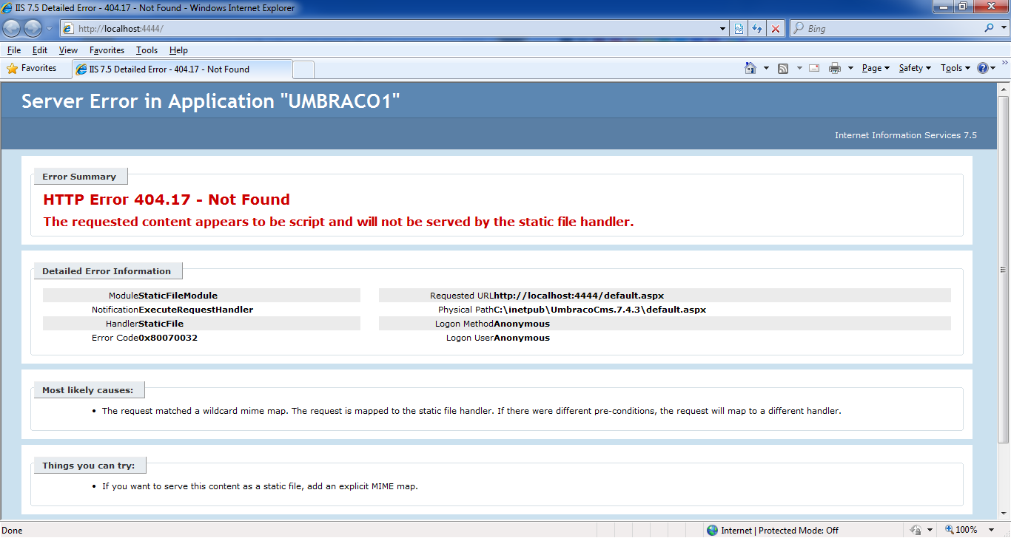
Task: Open a new blank tab
Action: click(303, 69)
